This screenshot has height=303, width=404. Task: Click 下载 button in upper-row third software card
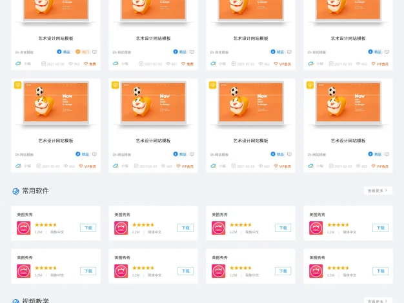tap(283, 228)
